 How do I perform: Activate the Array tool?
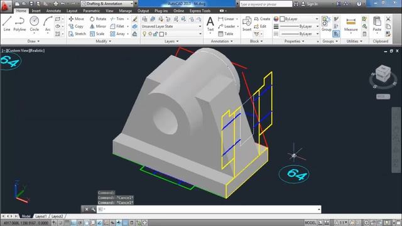tap(117, 33)
